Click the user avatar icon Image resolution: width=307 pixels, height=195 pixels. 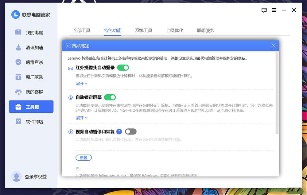tap(16, 176)
